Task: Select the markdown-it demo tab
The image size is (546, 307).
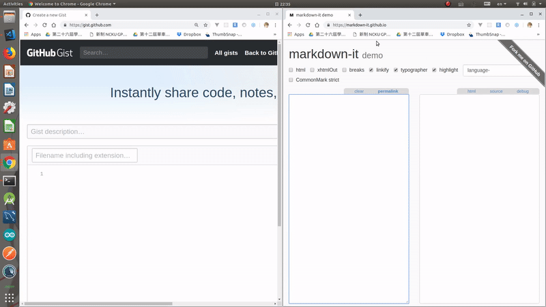Action: pos(319,15)
